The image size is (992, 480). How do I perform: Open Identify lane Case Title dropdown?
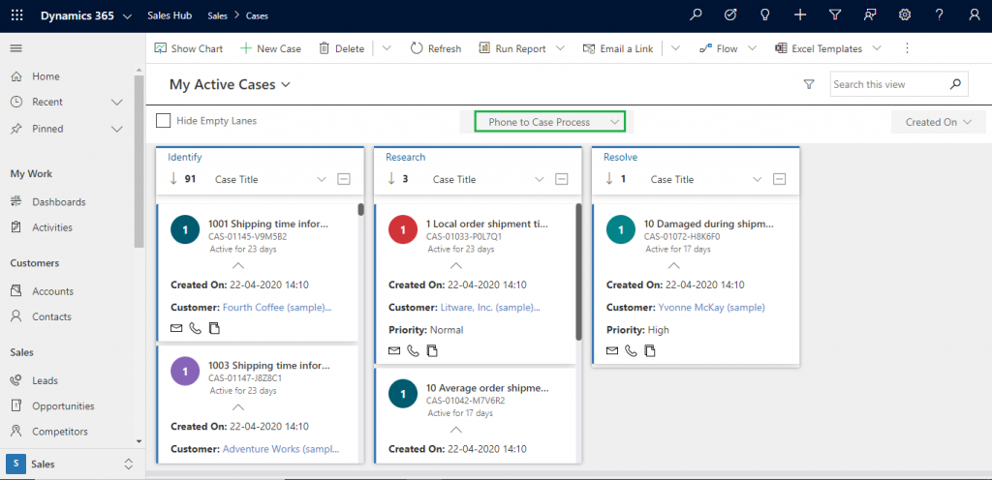tap(322, 179)
